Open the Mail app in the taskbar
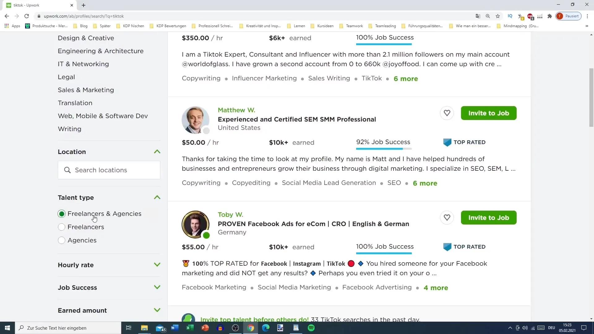The image size is (594, 334). [x=160, y=328]
